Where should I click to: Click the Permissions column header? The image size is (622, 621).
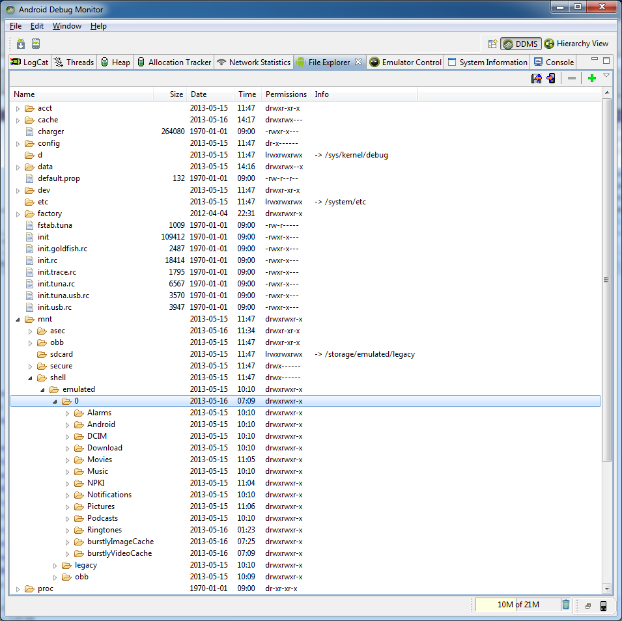286,94
